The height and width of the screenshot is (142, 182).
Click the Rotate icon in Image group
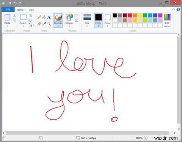[x=30, y=25]
